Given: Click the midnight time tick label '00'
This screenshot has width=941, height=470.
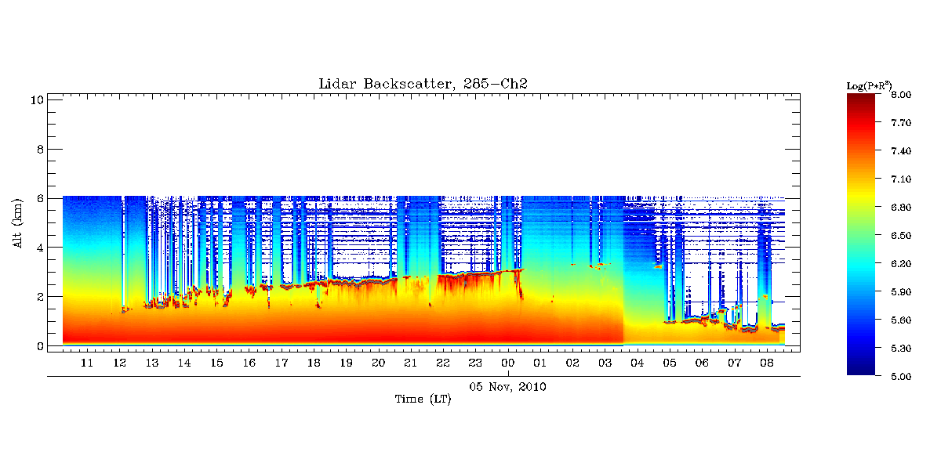Looking at the screenshot, I should (x=508, y=363).
